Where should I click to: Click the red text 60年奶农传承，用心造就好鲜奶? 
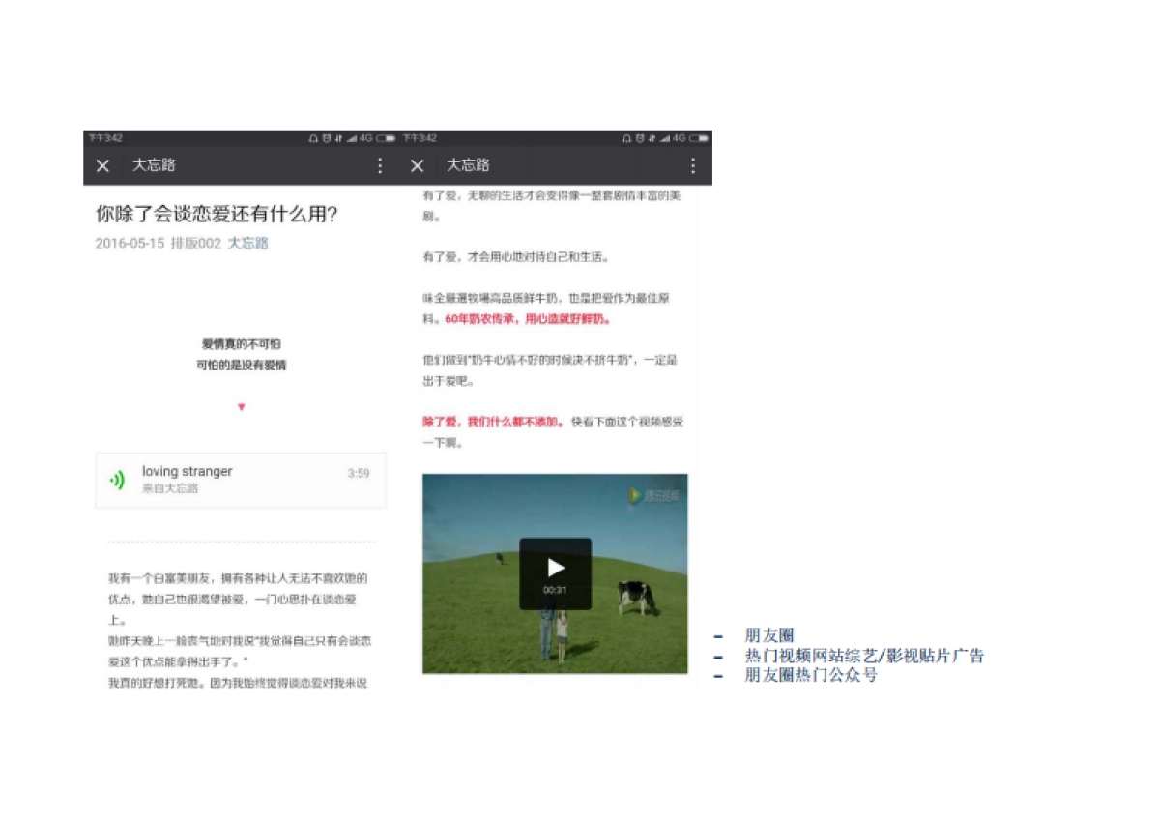[x=527, y=319]
